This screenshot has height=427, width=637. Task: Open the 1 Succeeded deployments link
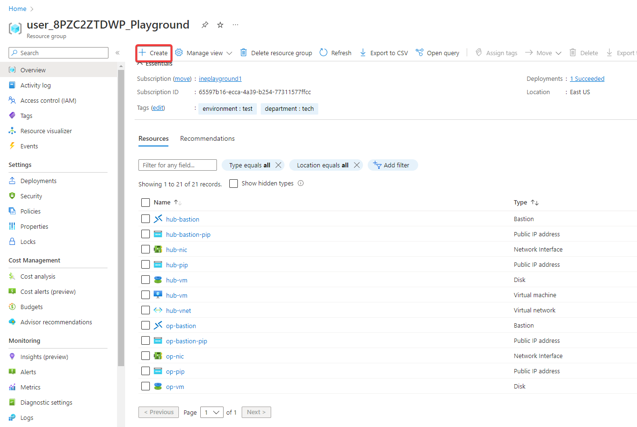pyautogui.click(x=587, y=79)
